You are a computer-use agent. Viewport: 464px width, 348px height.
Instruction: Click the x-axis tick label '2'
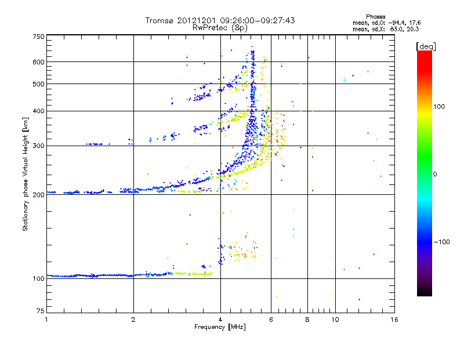(x=133, y=320)
